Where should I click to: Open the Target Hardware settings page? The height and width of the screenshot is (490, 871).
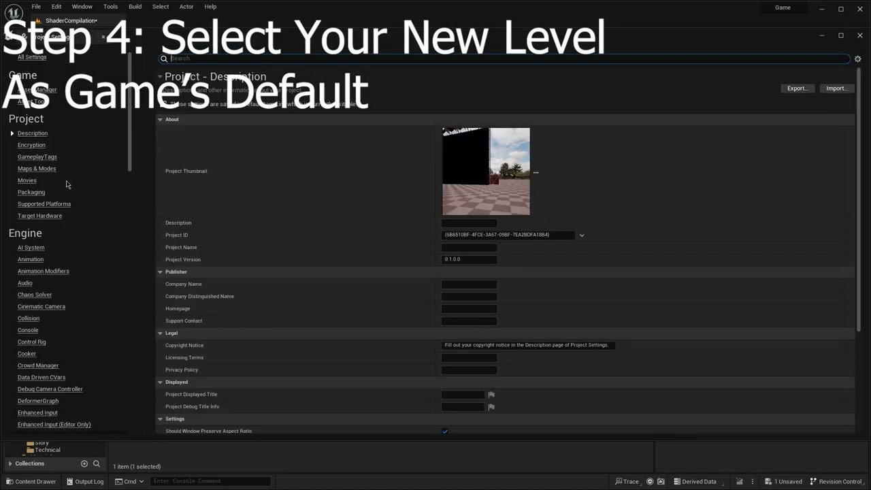coord(39,216)
